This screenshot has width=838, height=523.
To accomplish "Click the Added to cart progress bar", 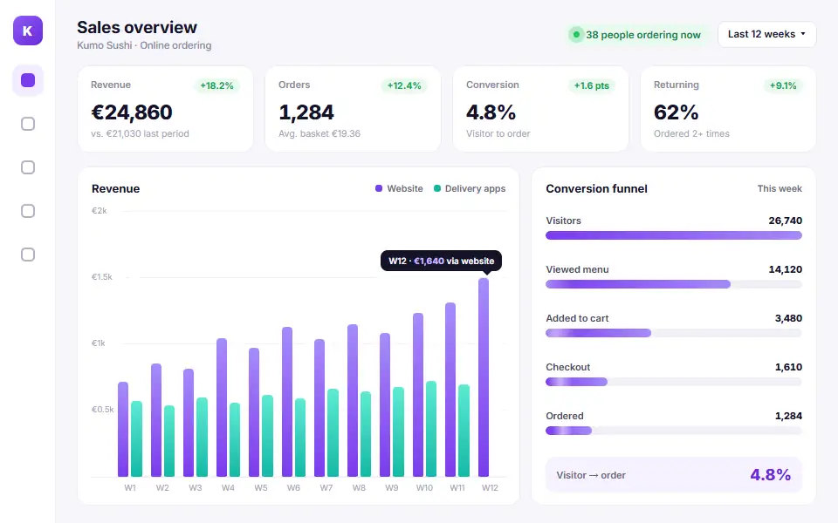I will coord(674,333).
